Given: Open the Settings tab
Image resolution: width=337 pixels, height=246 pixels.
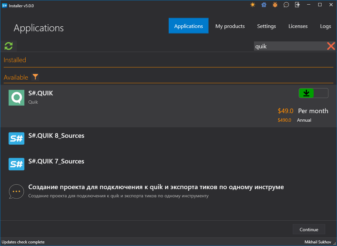Looking at the screenshot, I should [x=267, y=26].
